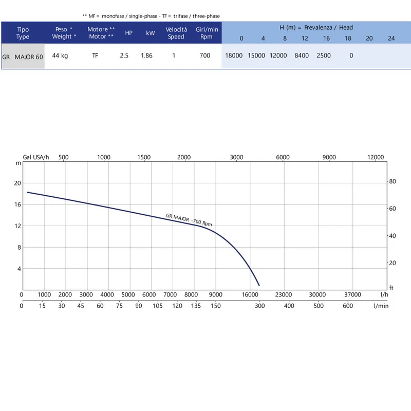Image resolution: width=411 pixels, height=411 pixels.
Task: Select the Velocità Speed column header
Action: pos(176,33)
